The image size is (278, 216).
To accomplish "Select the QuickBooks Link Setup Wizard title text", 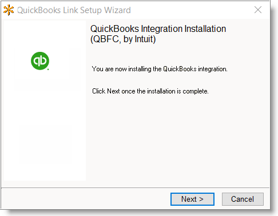I will 74,10.
